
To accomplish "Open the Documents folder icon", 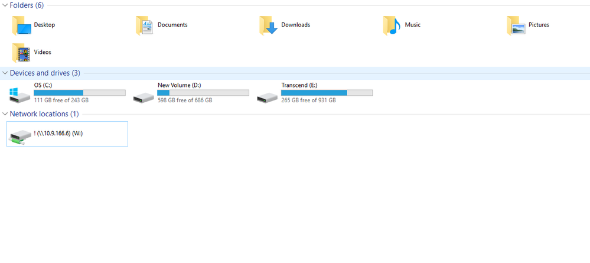I will (145, 25).
